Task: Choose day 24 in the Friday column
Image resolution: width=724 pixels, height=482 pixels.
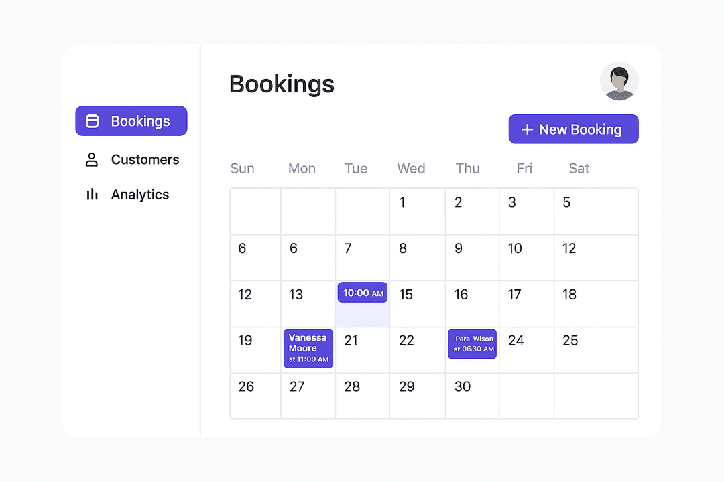Action: point(516,341)
